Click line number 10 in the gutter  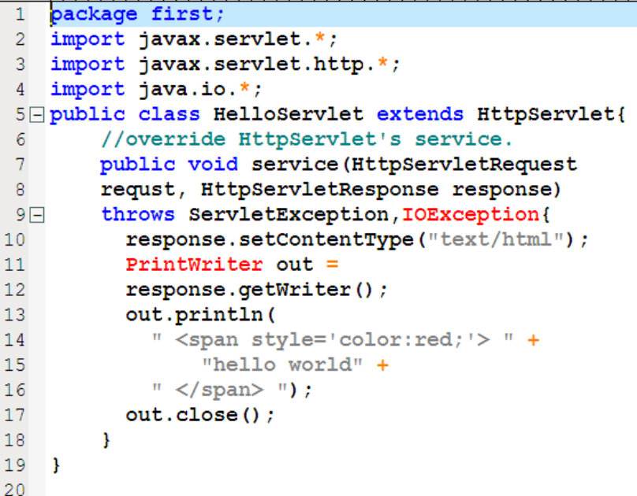(x=15, y=240)
